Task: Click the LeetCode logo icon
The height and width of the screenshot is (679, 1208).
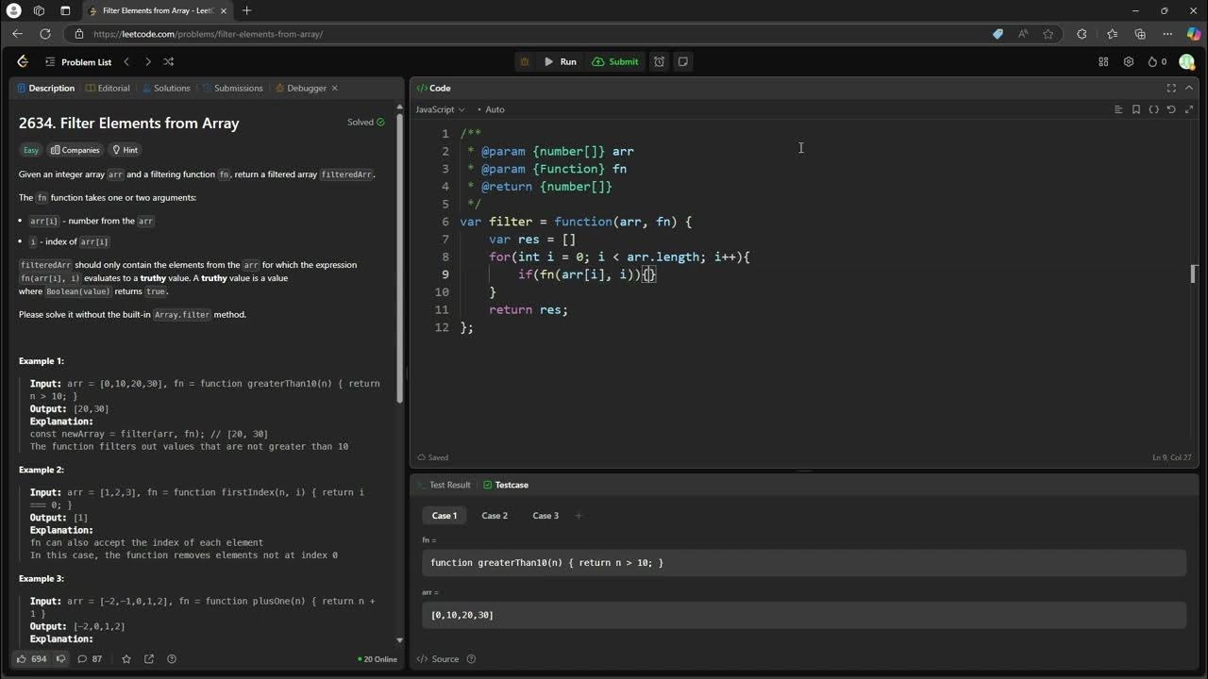Action: (x=23, y=61)
